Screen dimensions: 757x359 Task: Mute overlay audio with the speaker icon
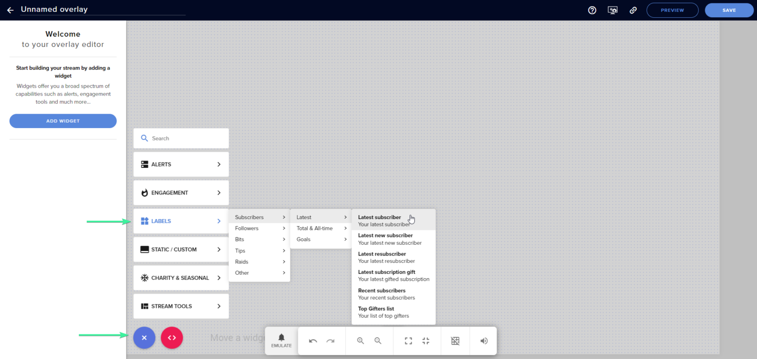[x=483, y=340]
